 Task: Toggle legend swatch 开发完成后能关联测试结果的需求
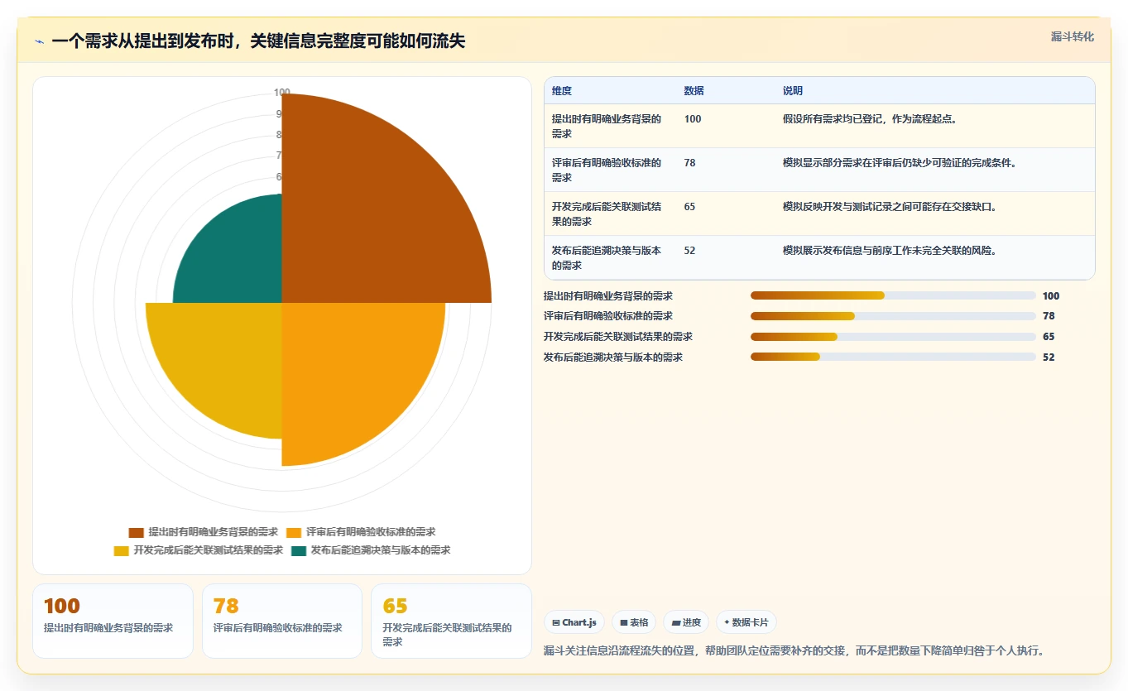tap(122, 550)
